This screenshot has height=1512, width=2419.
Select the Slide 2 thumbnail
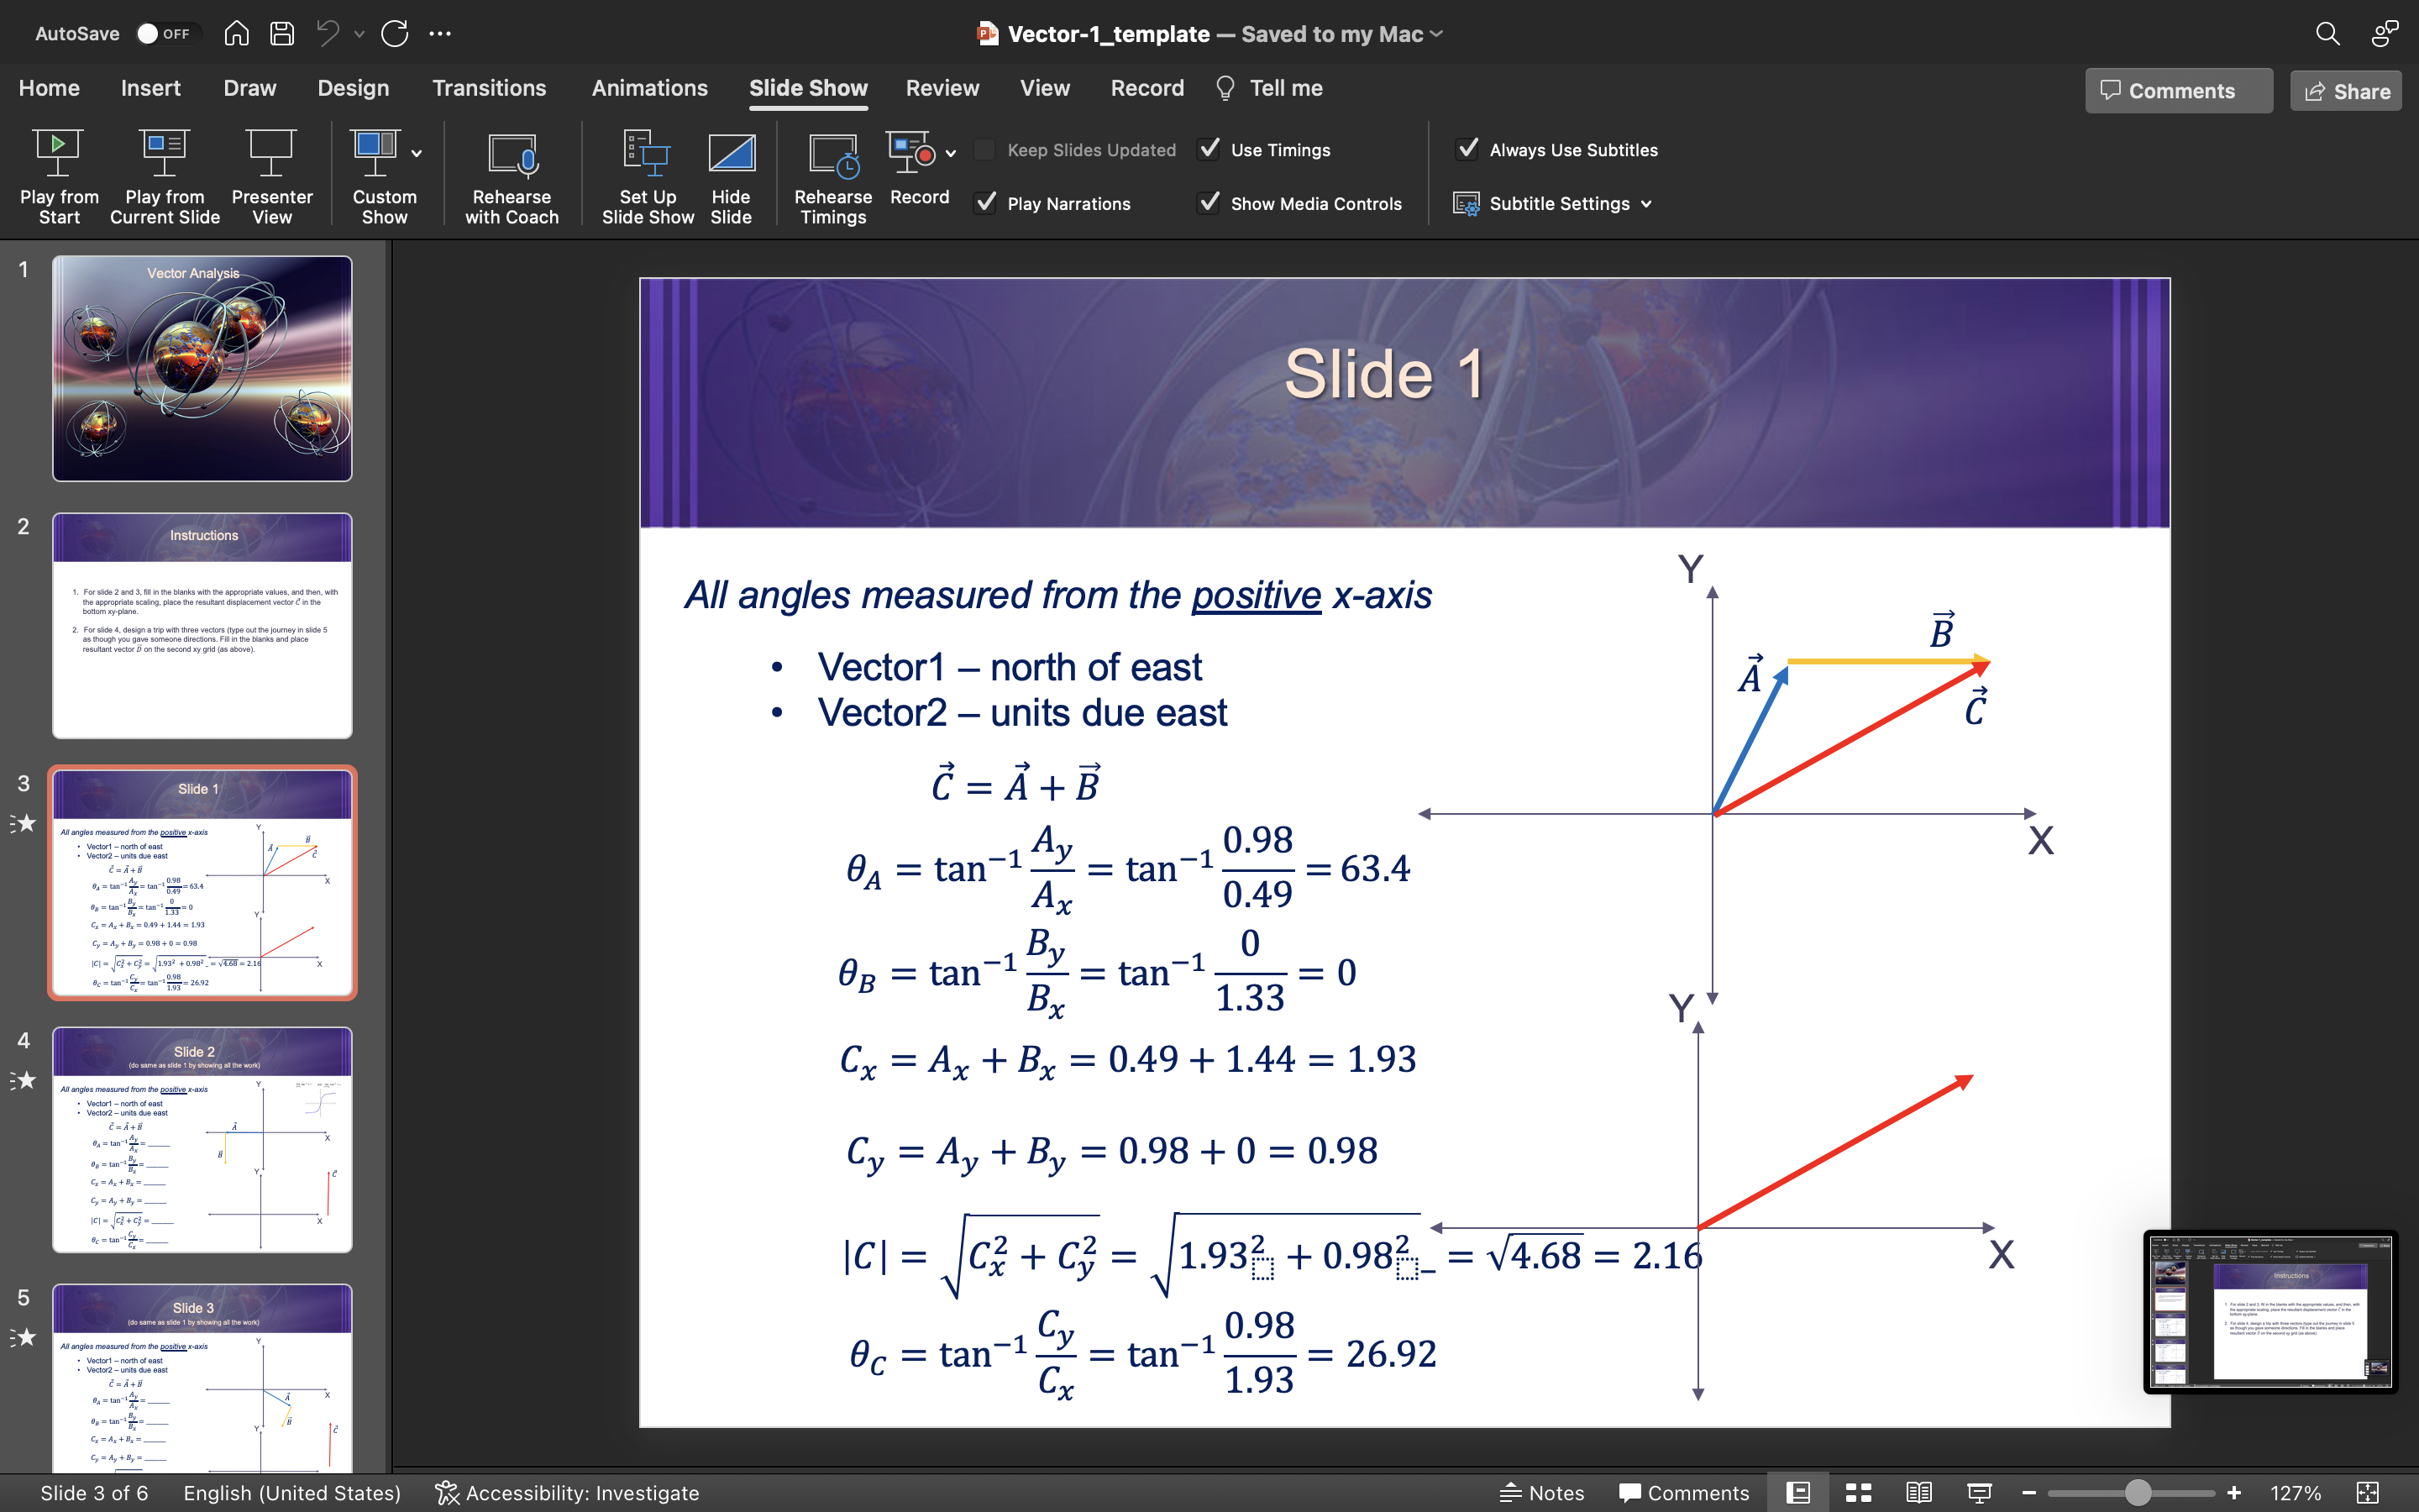click(x=203, y=625)
